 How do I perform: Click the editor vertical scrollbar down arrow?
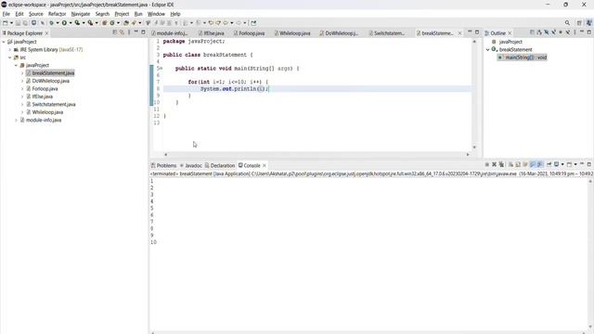coord(474,148)
